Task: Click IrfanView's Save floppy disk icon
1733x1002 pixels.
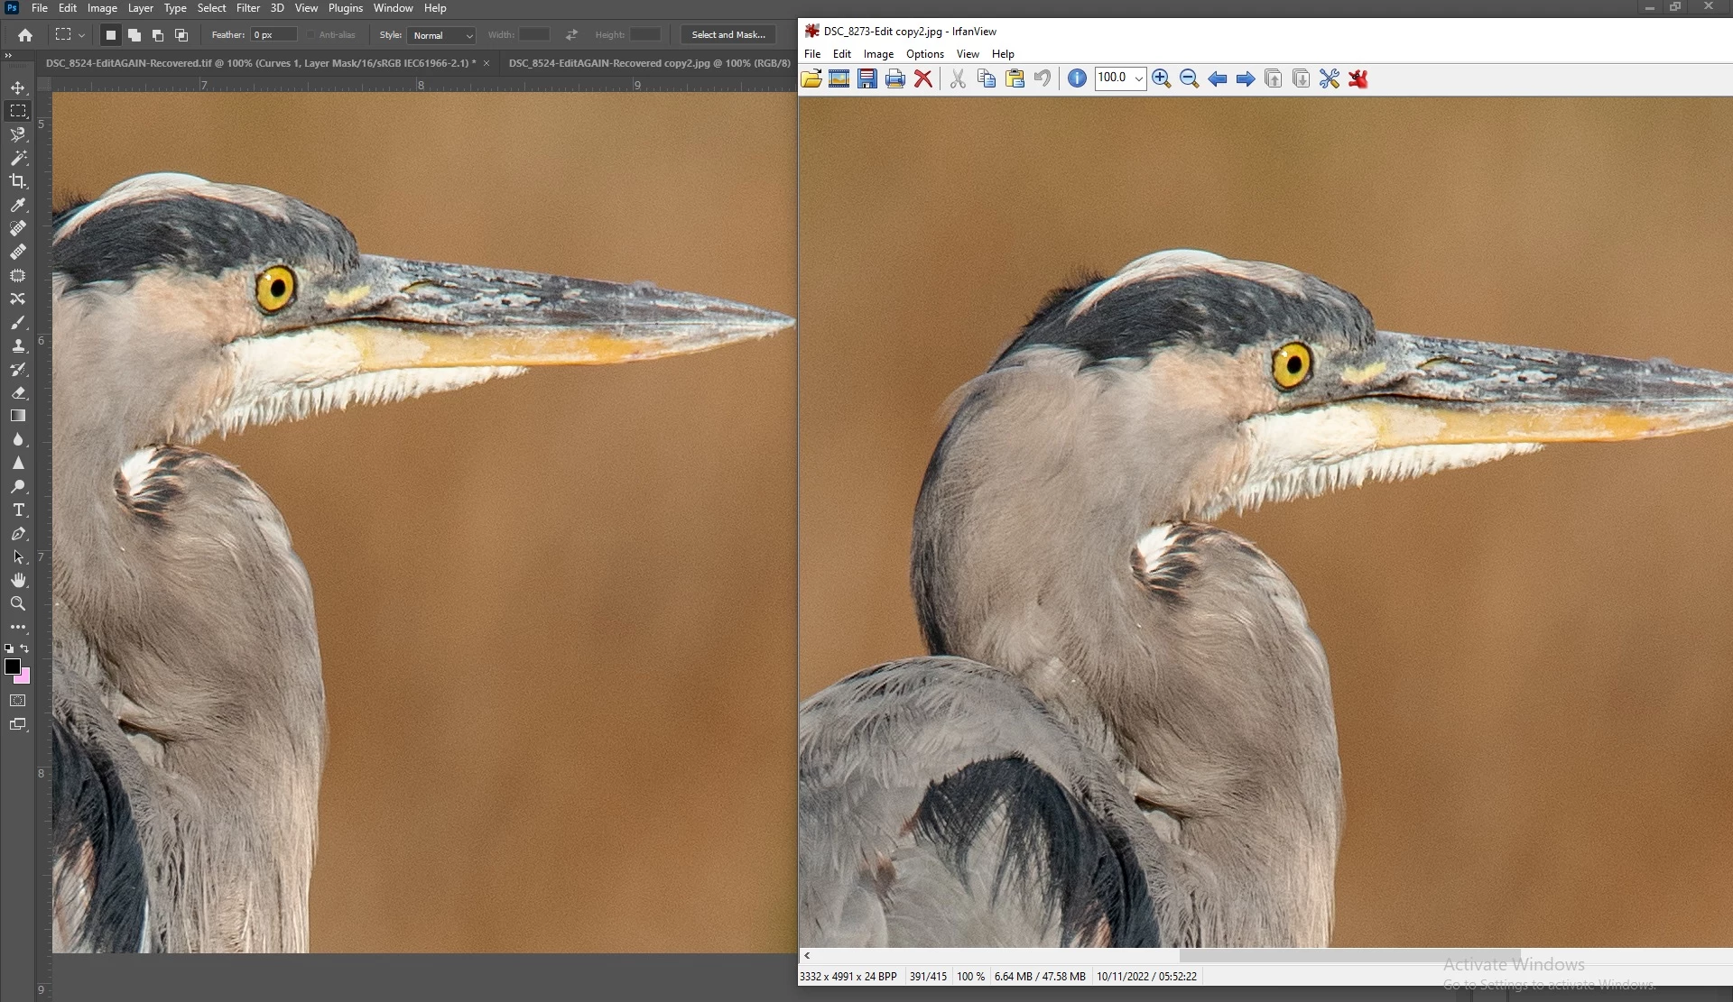Action: (866, 78)
